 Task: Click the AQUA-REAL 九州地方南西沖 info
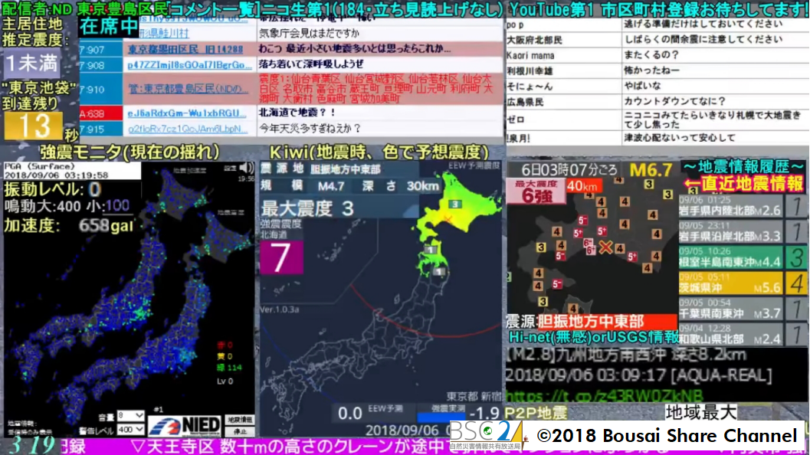[640, 365]
